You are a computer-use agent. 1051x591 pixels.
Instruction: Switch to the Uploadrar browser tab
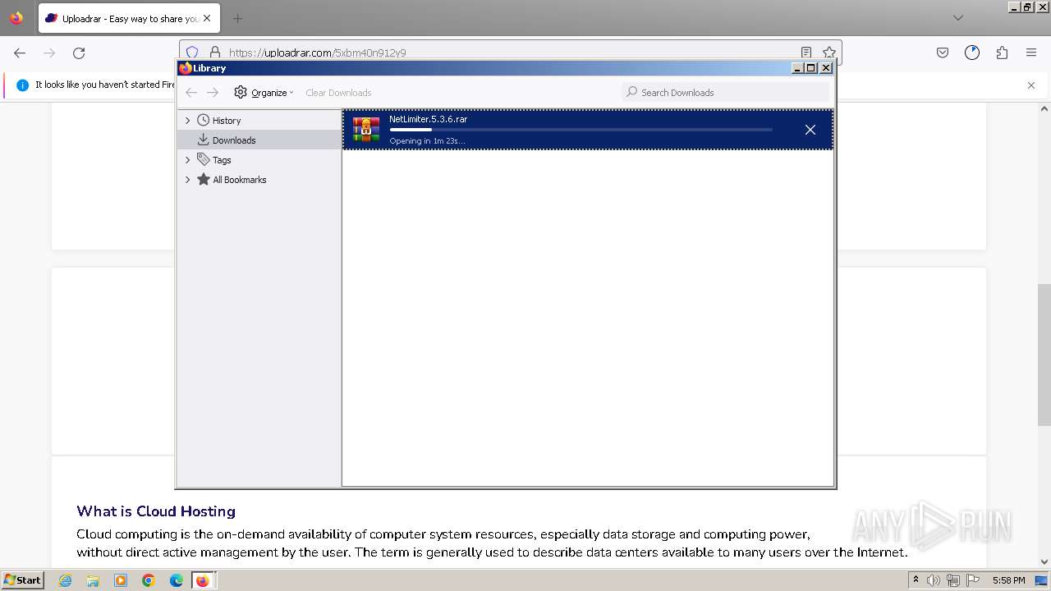(x=128, y=18)
